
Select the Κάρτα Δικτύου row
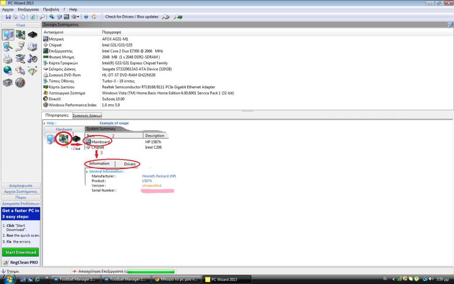247,87
